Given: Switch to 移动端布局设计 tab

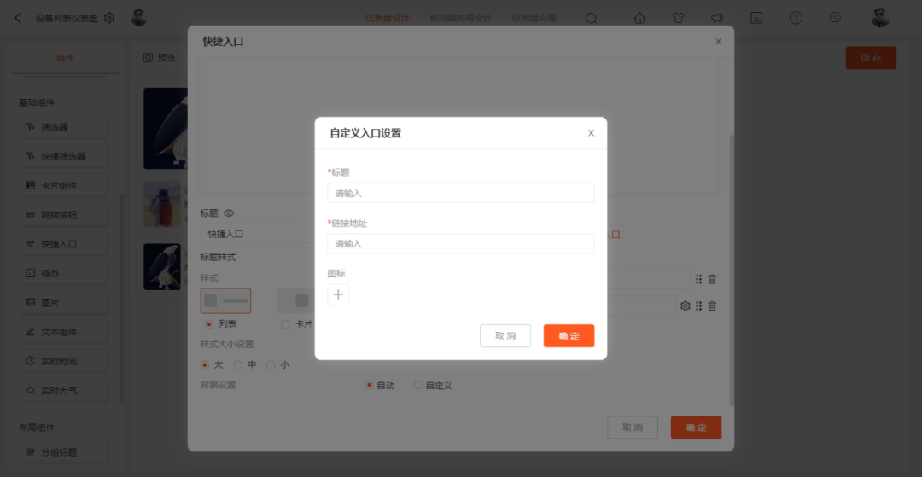Looking at the screenshot, I should point(460,18).
